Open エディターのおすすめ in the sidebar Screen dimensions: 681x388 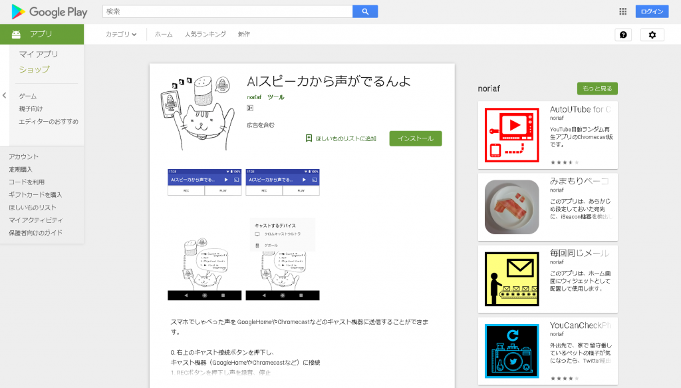click(48, 122)
